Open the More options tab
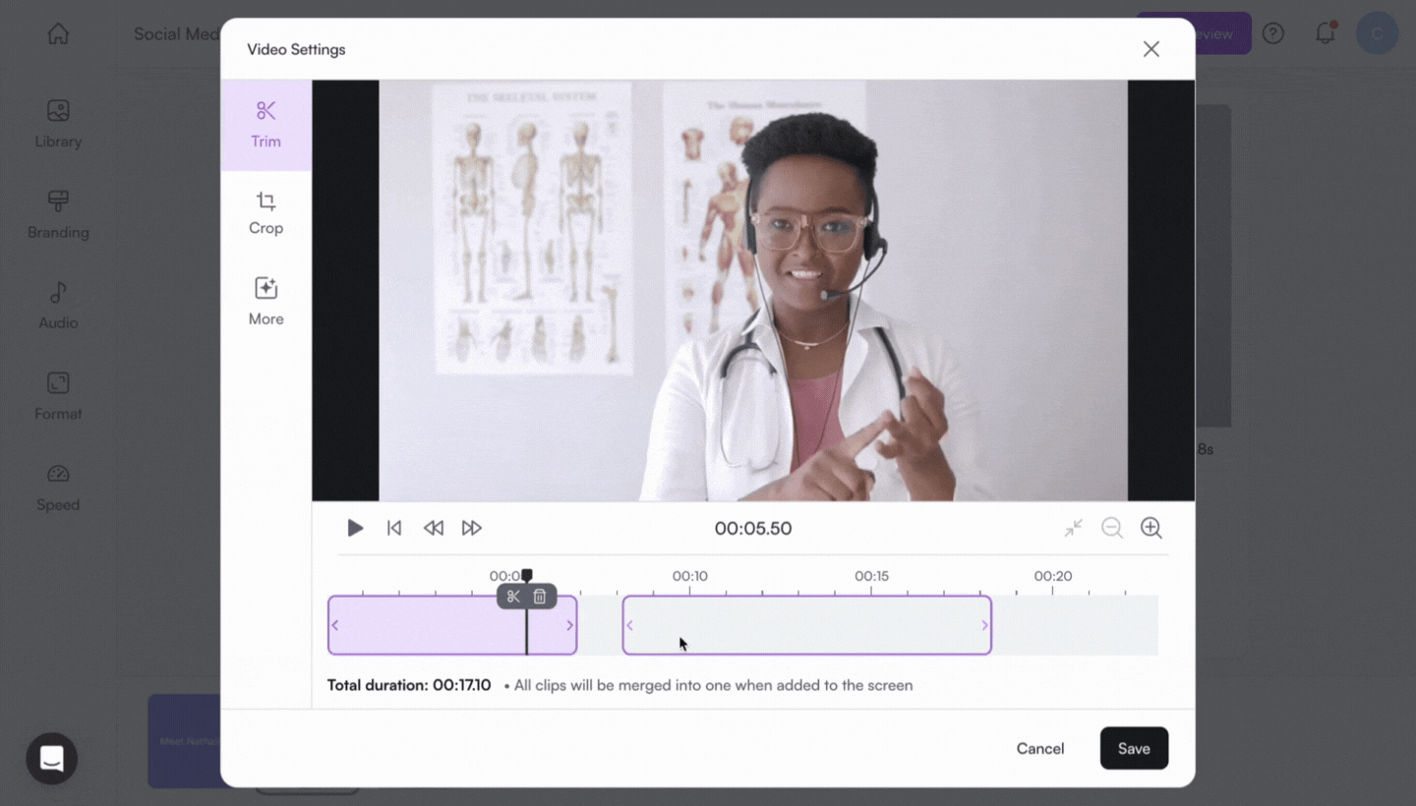This screenshot has height=806, width=1416. click(265, 301)
